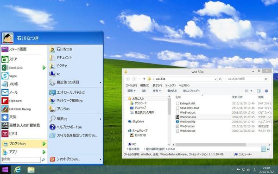This screenshot has height=174, width=278.
Task: Click Explorer refresh button
Action: [220, 79]
